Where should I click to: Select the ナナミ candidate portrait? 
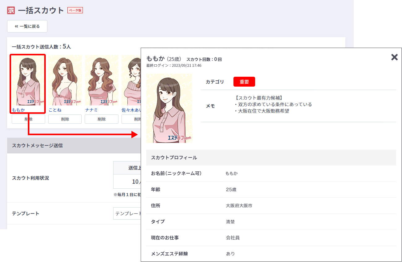tap(101, 80)
